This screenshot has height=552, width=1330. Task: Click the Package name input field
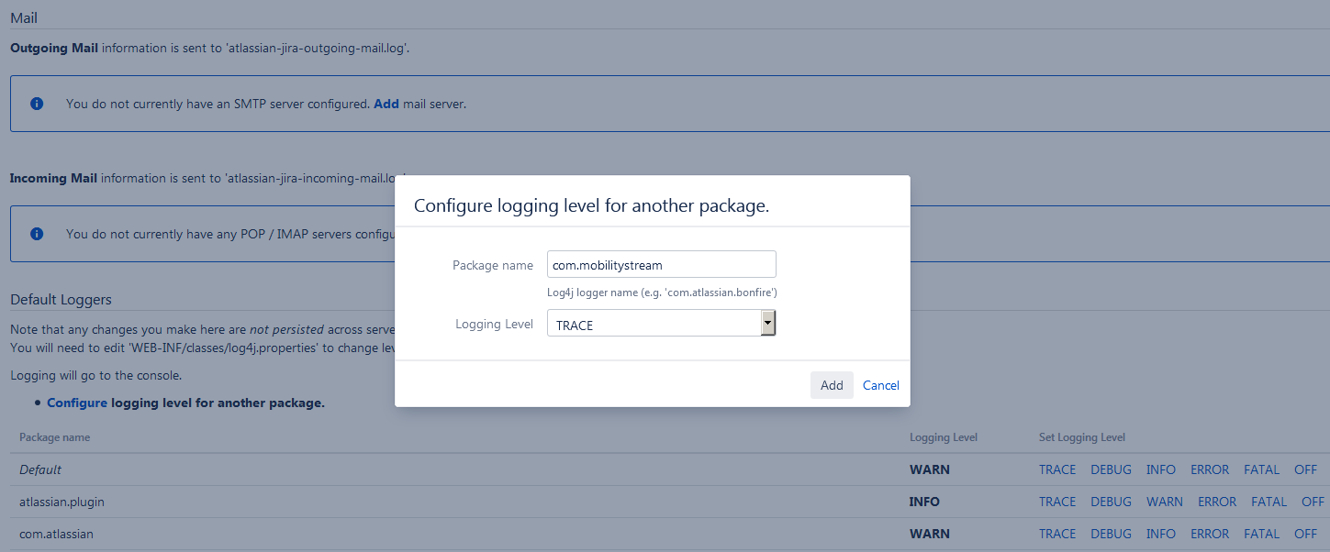click(x=661, y=265)
